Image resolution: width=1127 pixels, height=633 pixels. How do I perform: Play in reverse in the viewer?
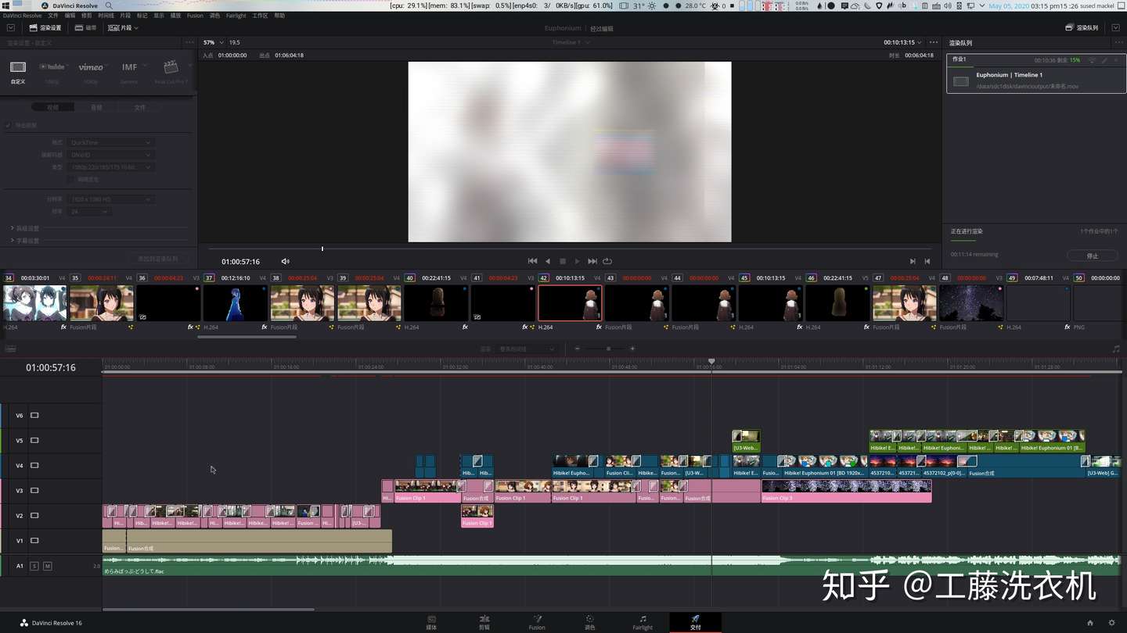548,261
